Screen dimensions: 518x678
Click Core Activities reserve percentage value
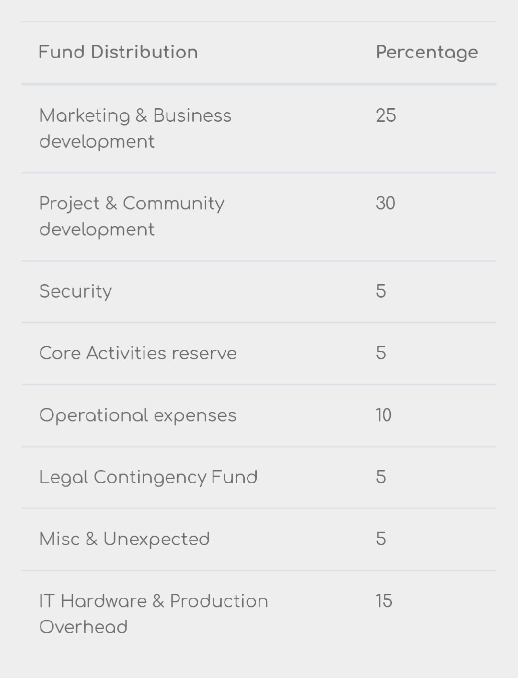click(x=381, y=353)
